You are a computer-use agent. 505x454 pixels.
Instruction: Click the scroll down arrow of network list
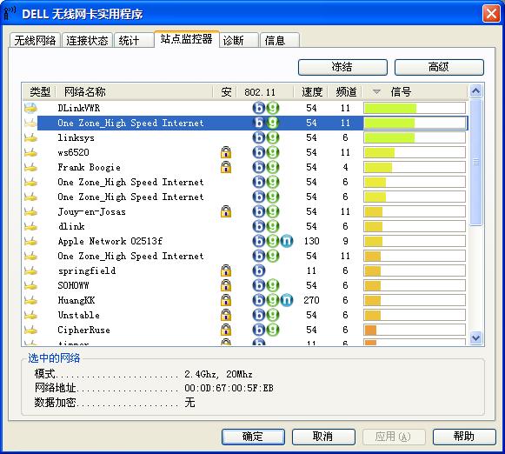[475, 338]
